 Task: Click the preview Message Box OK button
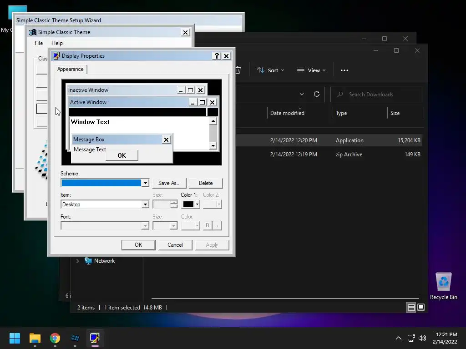[122, 155]
